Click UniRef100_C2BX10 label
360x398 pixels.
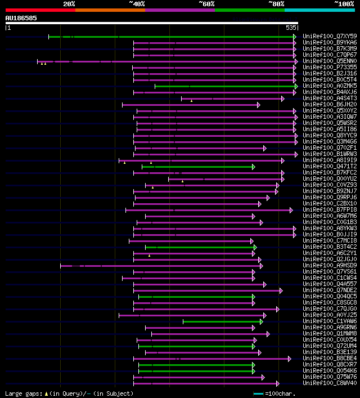(x=330, y=204)
